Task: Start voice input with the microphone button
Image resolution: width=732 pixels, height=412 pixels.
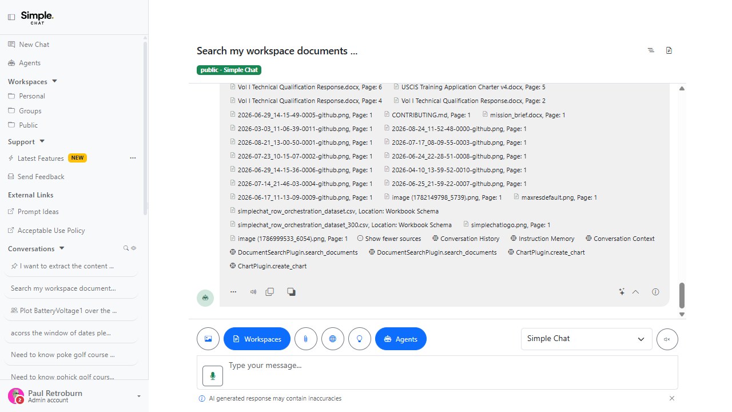Action: click(213, 375)
